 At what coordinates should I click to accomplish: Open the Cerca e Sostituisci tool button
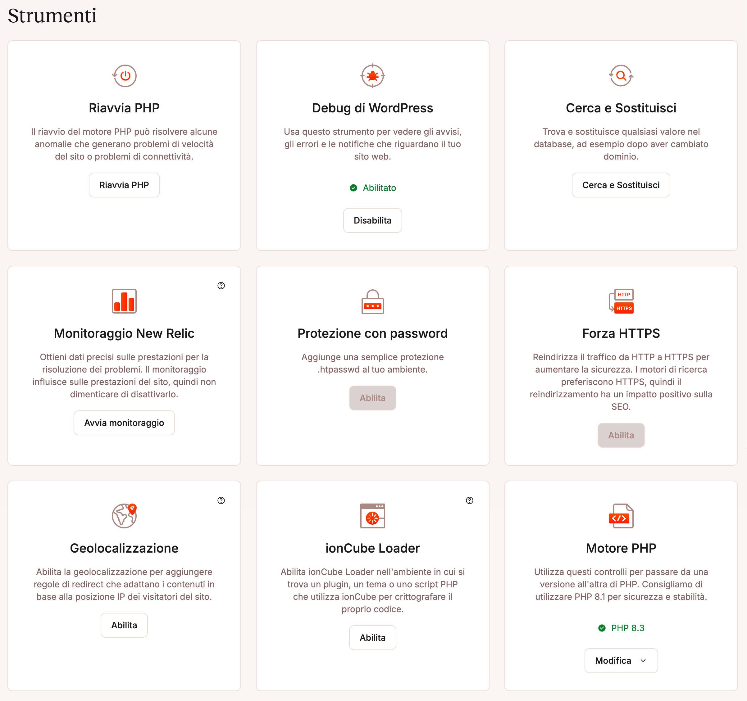click(621, 185)
